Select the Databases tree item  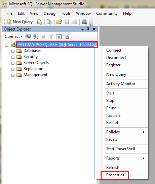pos(33,51)
